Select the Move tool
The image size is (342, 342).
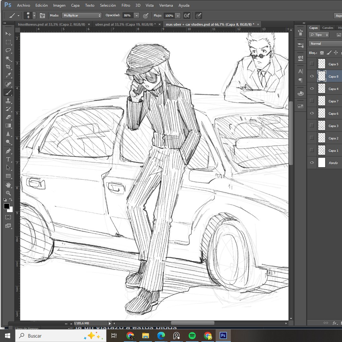tap(8, 34)
